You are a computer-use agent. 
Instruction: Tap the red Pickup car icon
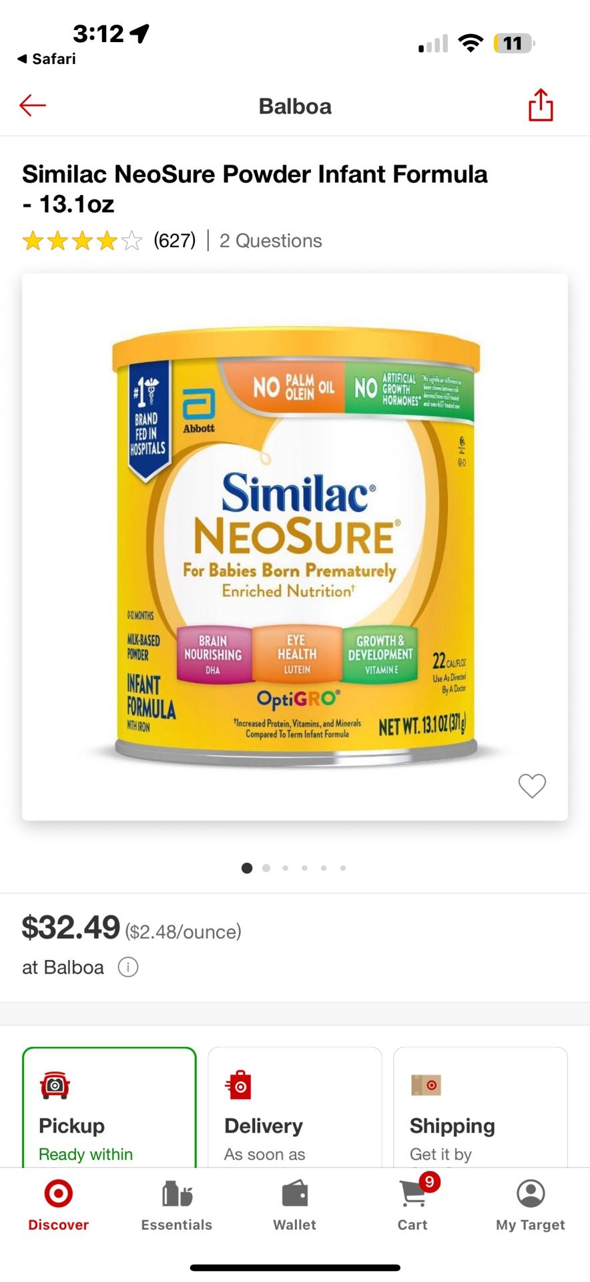pyautogui.click(x=55, y=1085)
